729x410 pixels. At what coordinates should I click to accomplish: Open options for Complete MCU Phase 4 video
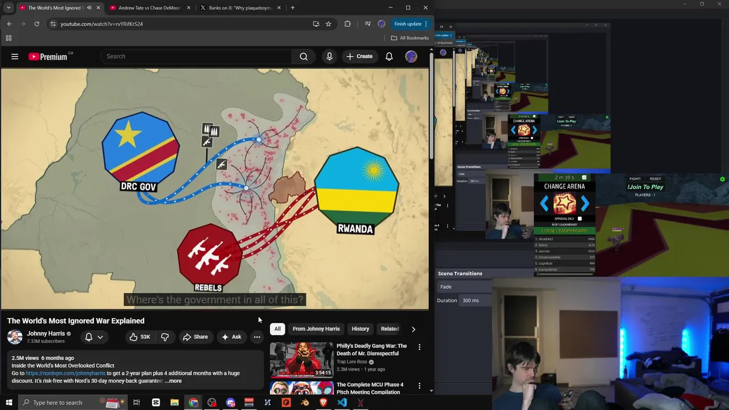(420, 386)
